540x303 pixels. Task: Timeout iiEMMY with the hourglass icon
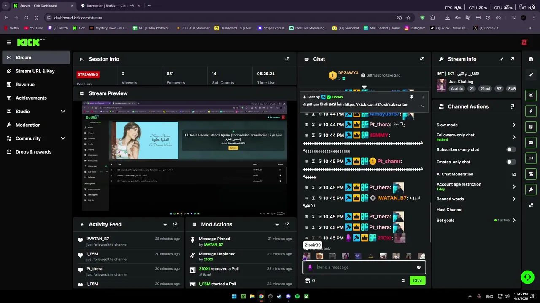313,135
